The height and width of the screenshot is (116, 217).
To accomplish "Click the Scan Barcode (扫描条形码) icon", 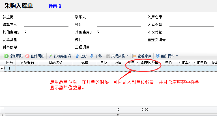I will pyautogui.click(x=50, y=56).
